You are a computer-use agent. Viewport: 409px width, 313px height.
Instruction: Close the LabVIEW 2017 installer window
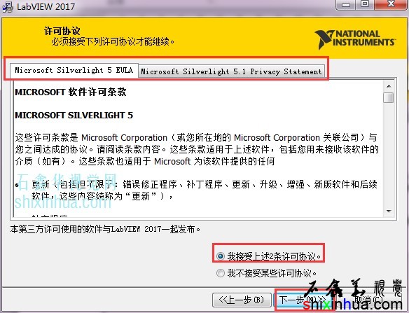(x=391, y=4)
